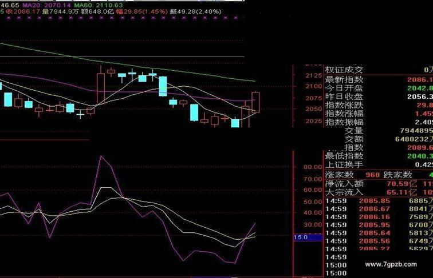Click the rising count value 960
433x278 pixels.
(372, 175)
